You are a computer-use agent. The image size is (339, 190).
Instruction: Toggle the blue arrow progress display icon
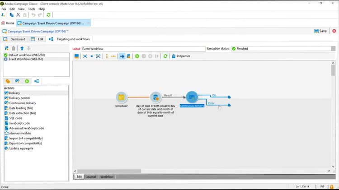122,56
